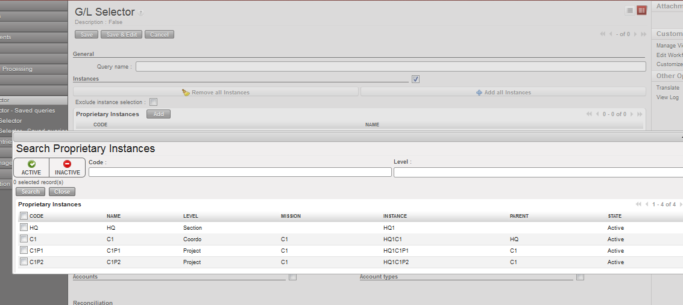Open View Log in the sidebar
This screenshot has width=683, height=305.
(667, 97)
